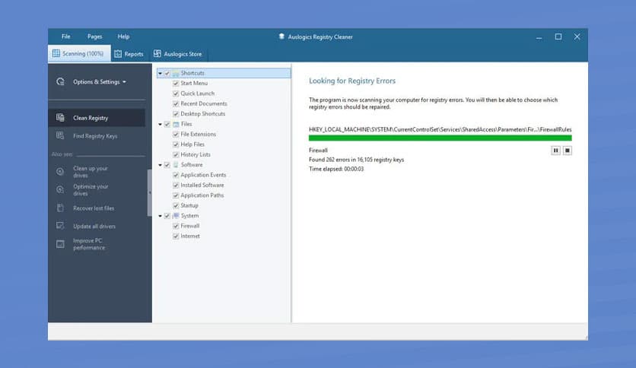The image size is (636, 368).
Task: Click the Reports tab icon
Action: [118, 54]
